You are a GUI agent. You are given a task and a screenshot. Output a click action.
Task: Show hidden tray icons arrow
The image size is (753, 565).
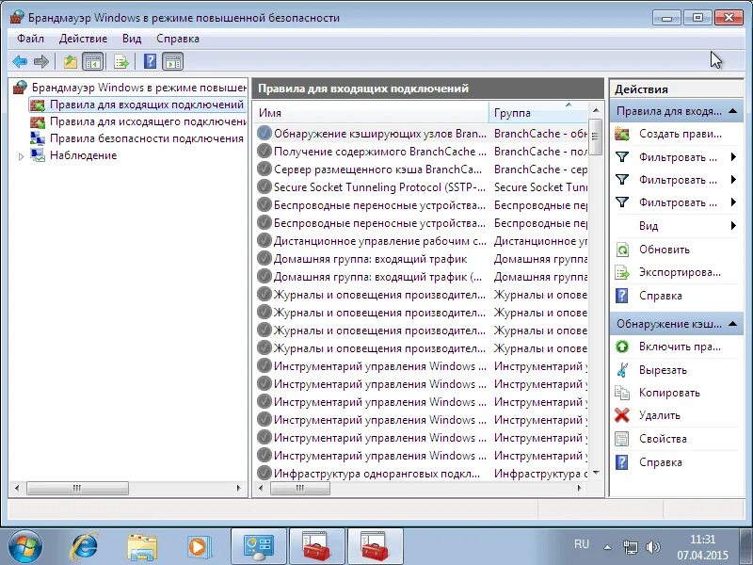(x=607, y=547)
